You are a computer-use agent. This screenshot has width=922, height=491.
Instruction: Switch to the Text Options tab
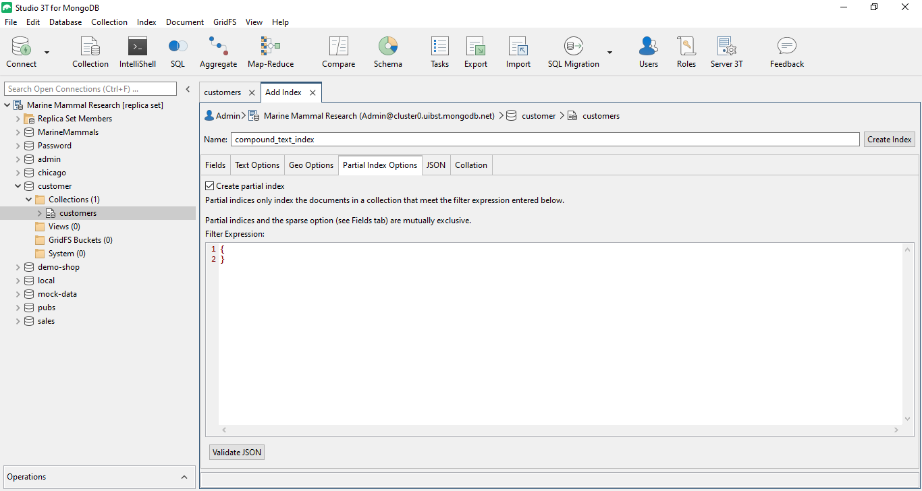click(x=256, y=165)
